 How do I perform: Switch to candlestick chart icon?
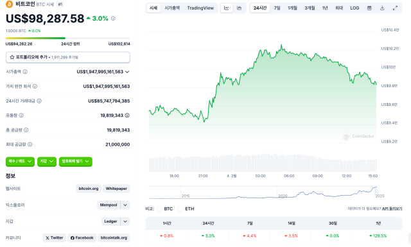pos(239,8)
